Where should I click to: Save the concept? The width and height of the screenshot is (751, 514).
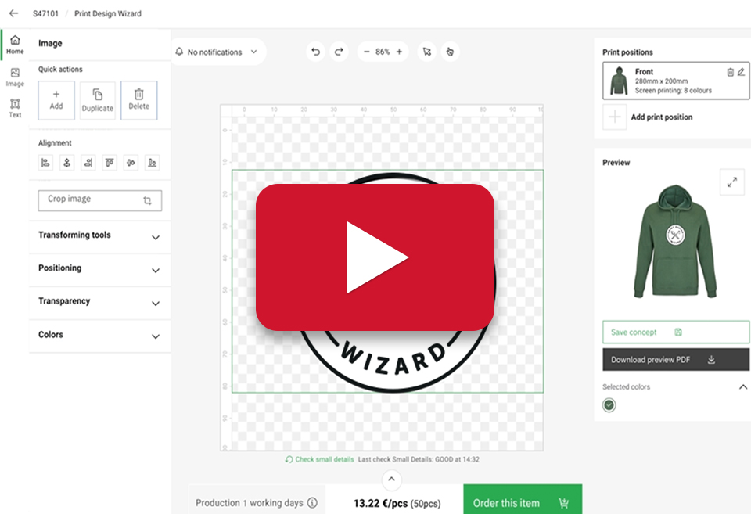click(676, 332)
